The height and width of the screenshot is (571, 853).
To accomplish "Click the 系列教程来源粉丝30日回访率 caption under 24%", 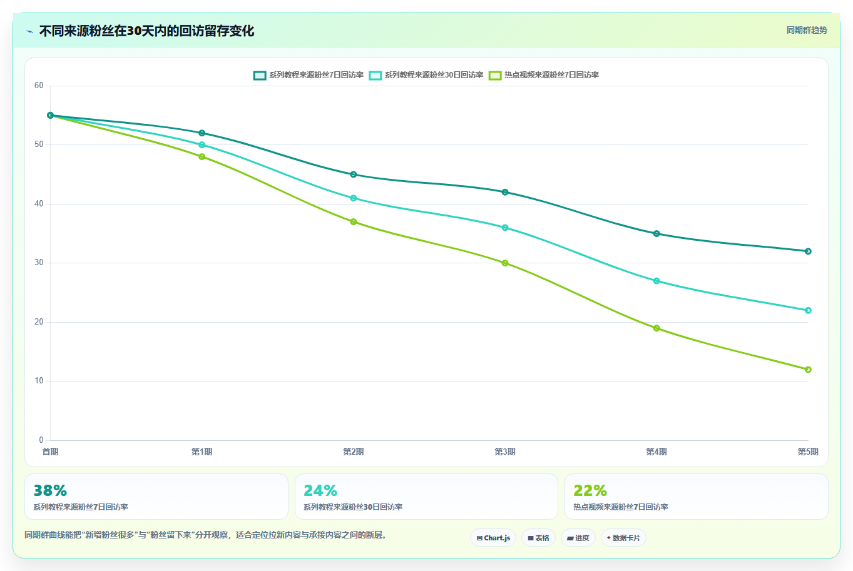I will coord(353,507).
